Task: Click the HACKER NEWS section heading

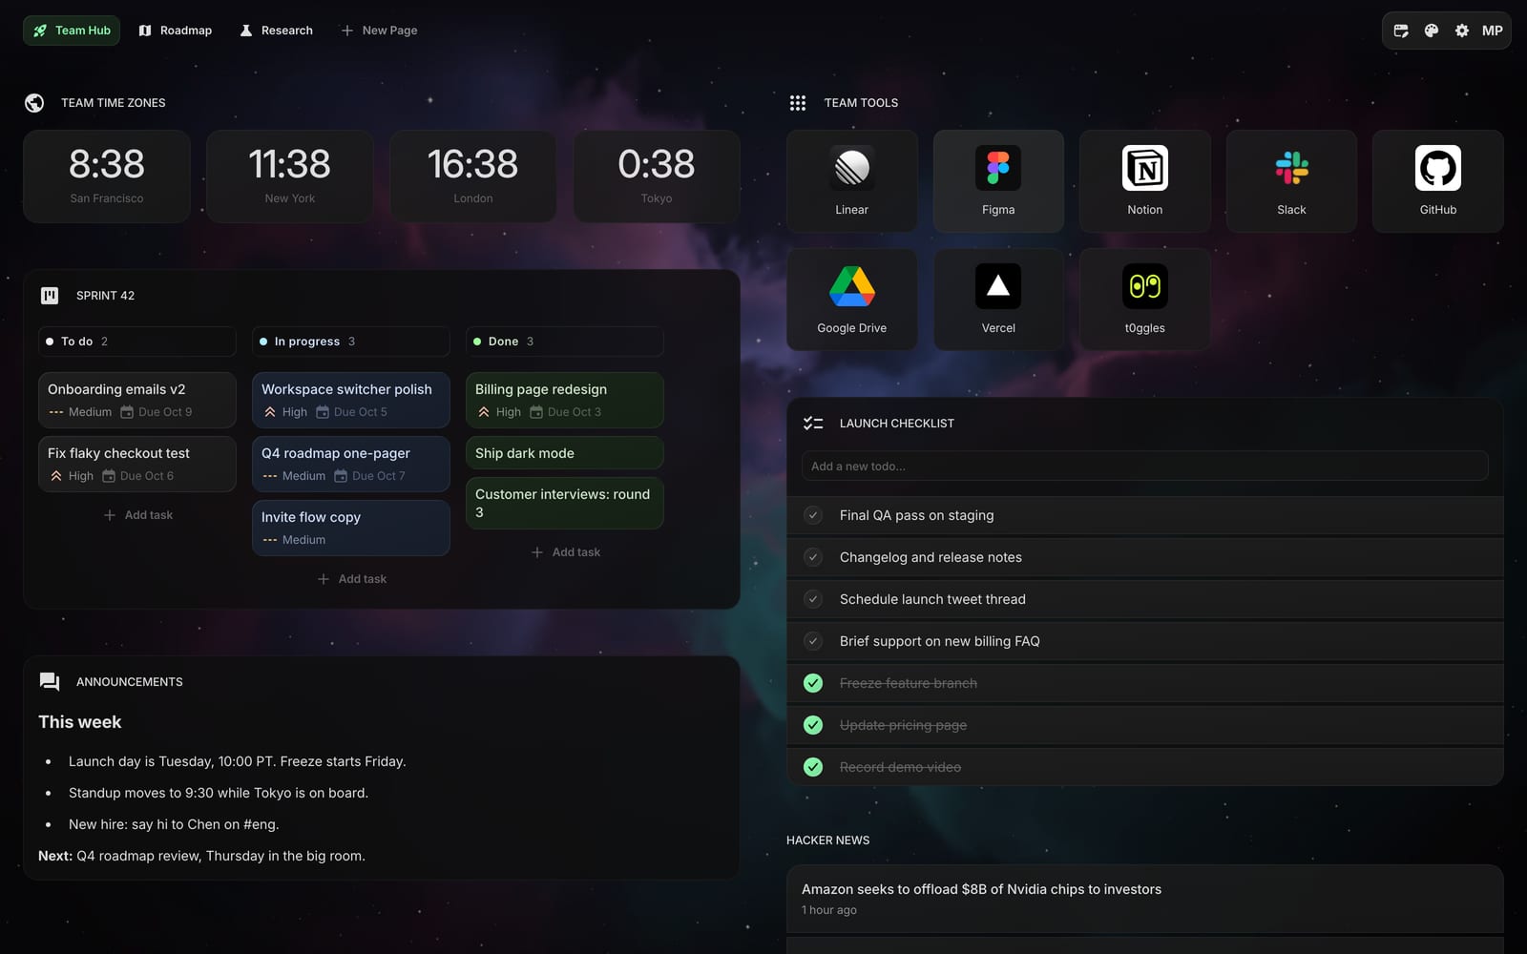Action: coord(827,840)
